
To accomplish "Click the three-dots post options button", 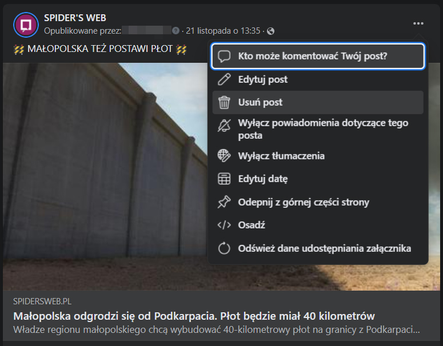I will 418,23.
